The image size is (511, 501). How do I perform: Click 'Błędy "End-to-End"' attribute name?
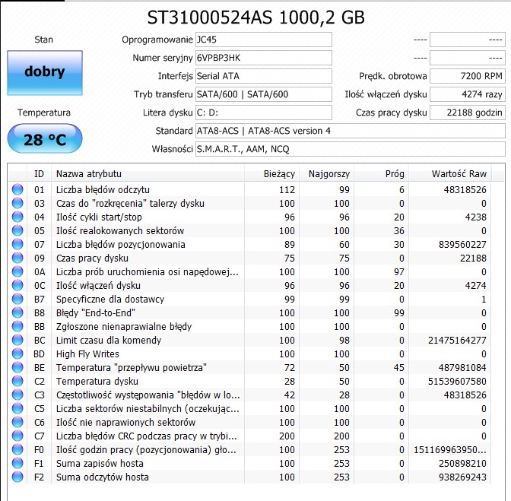tap(96, 312)
